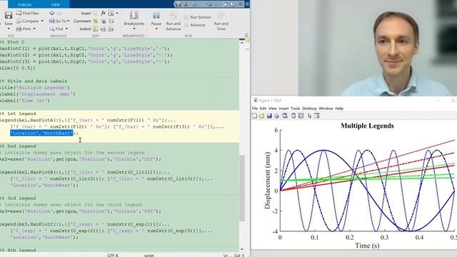Click the Run and Advance button

pyautogui.click(x=173, y=21)
